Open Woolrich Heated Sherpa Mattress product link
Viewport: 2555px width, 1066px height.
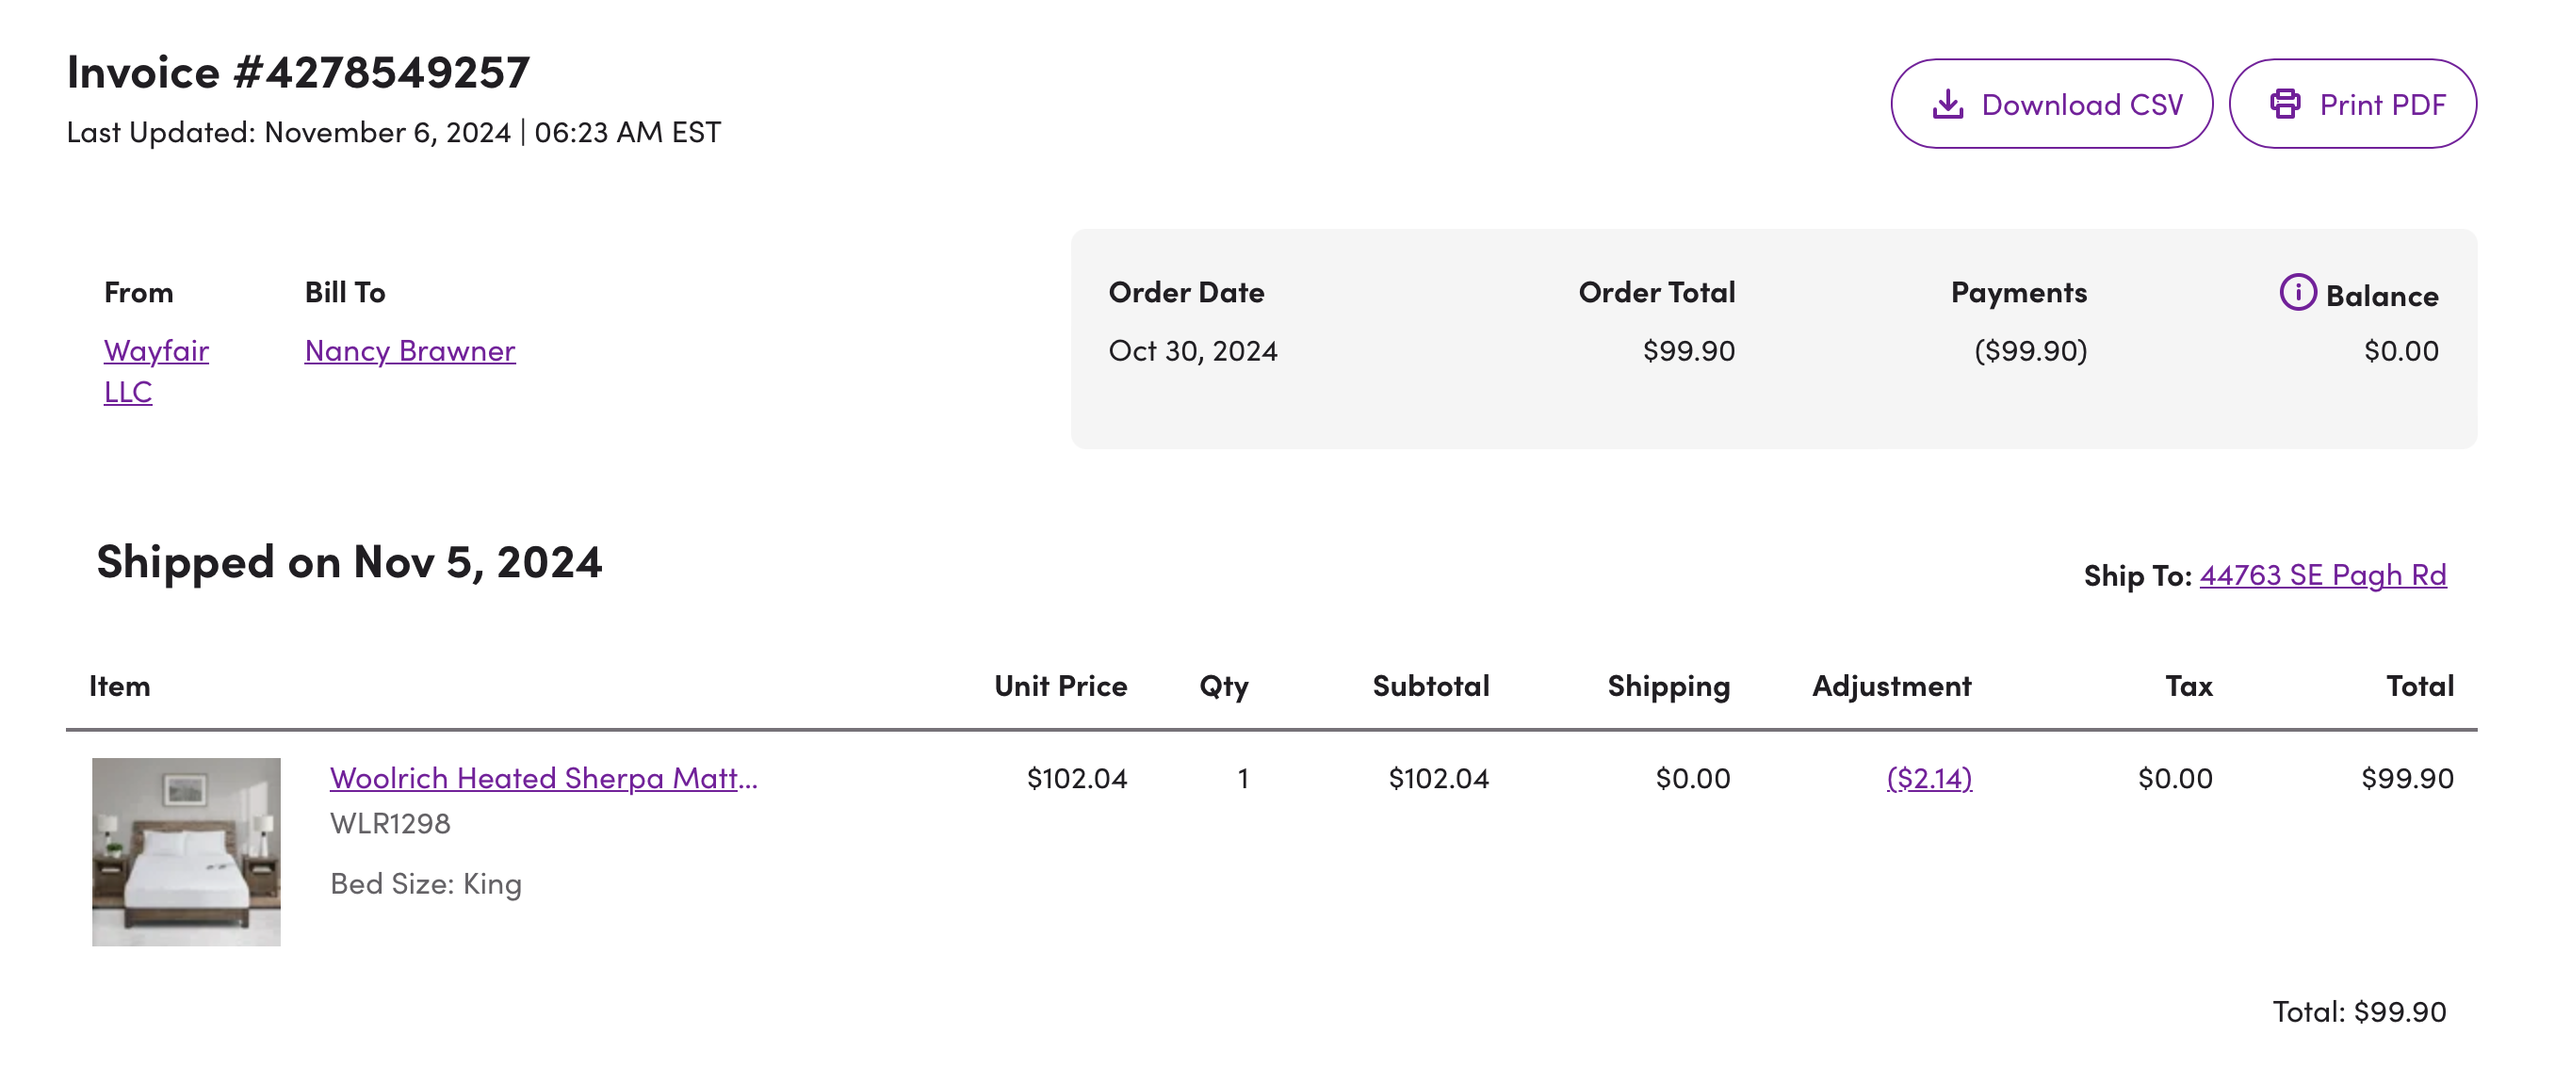click(544, 778)
